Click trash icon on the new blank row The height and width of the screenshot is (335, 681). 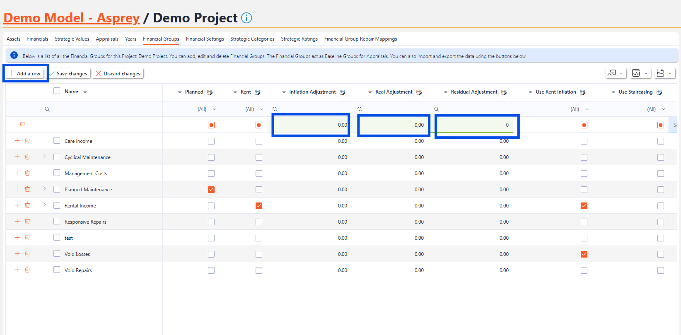22,125
